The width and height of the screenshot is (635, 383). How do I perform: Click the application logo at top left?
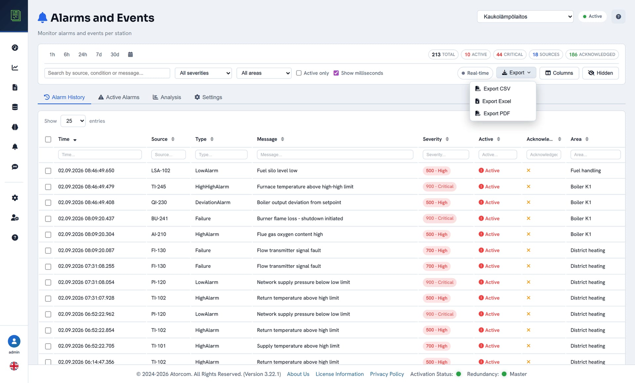[15, 16]
